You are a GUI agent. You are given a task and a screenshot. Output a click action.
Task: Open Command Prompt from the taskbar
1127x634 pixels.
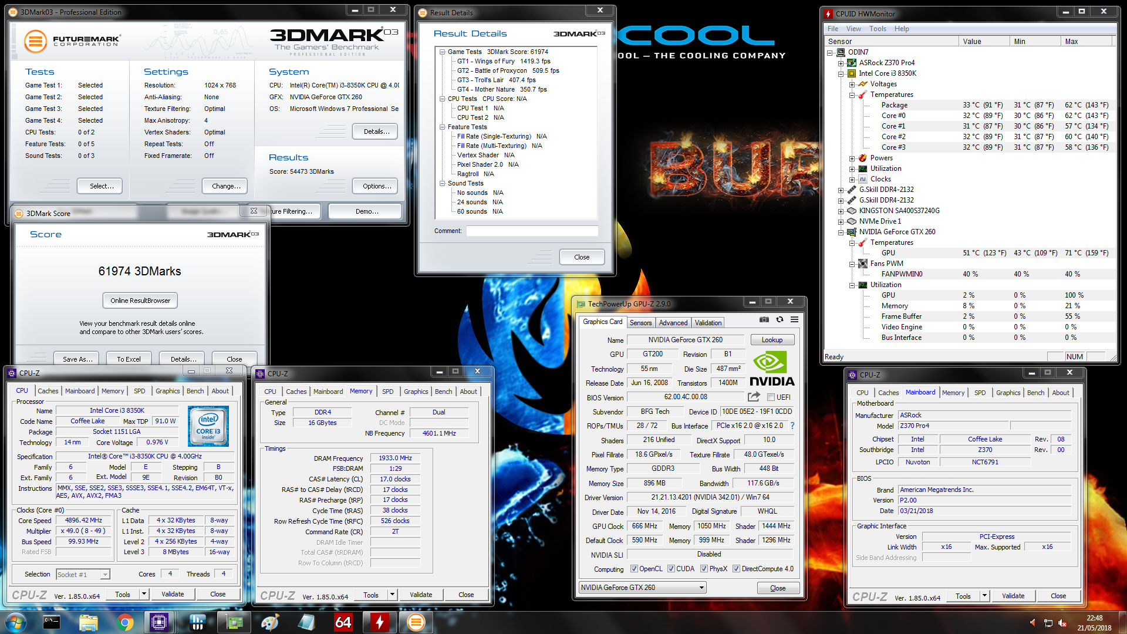tap(52, 622)
